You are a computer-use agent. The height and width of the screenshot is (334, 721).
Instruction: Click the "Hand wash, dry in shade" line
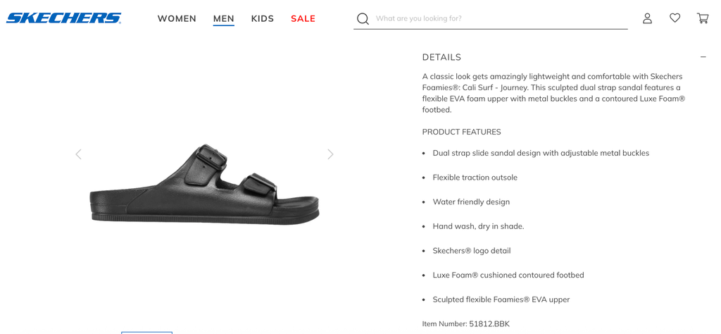point(478,226)
